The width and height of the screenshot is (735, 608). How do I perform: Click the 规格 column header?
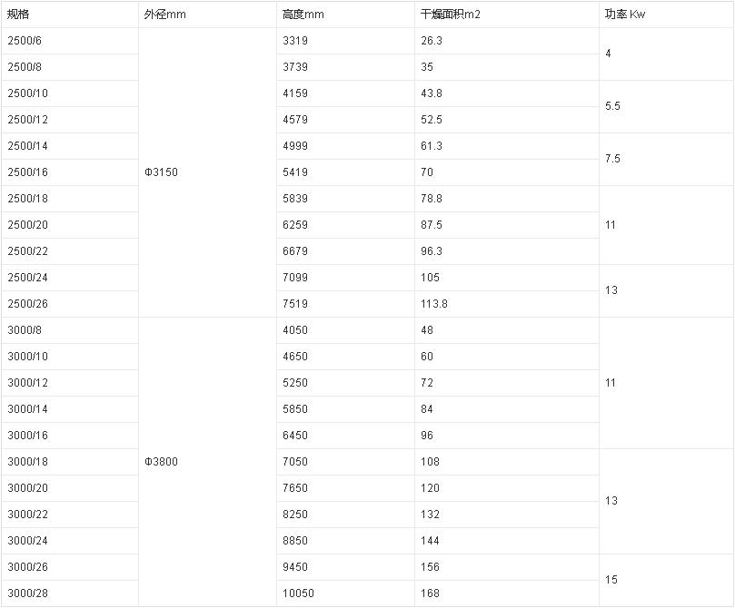click(x=18, y=15)
